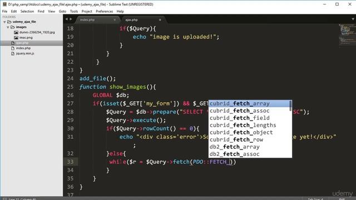
Task: Go to previous tab with left arrow
Action: (67, 19)
